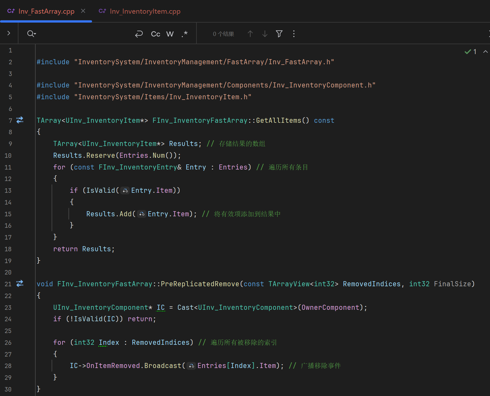The image size is (490, 396).
Task: Expand inspections widget with the up chevron
Action: tap(485, 52)
